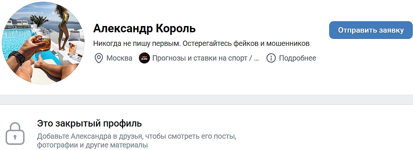Open the Bet King group logo
The width and height of the screenshot is (413, 150).
pos(144,58)
